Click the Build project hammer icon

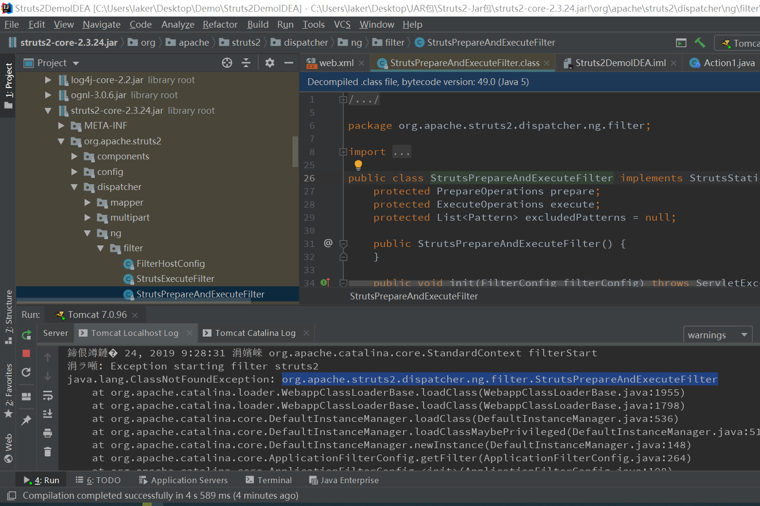pyautogui.click(x=700, y=43)
